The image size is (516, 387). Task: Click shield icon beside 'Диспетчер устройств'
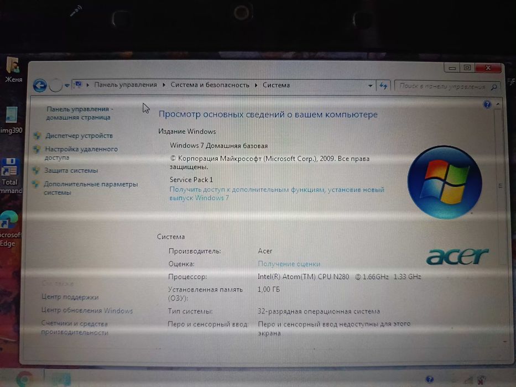[x=37, y=135]
